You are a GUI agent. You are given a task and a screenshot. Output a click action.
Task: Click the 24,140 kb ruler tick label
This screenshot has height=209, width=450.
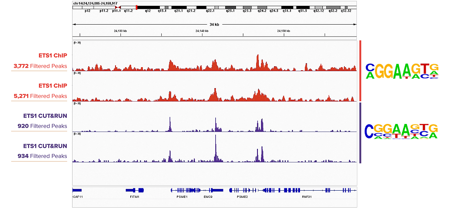(x=202, y=31)
